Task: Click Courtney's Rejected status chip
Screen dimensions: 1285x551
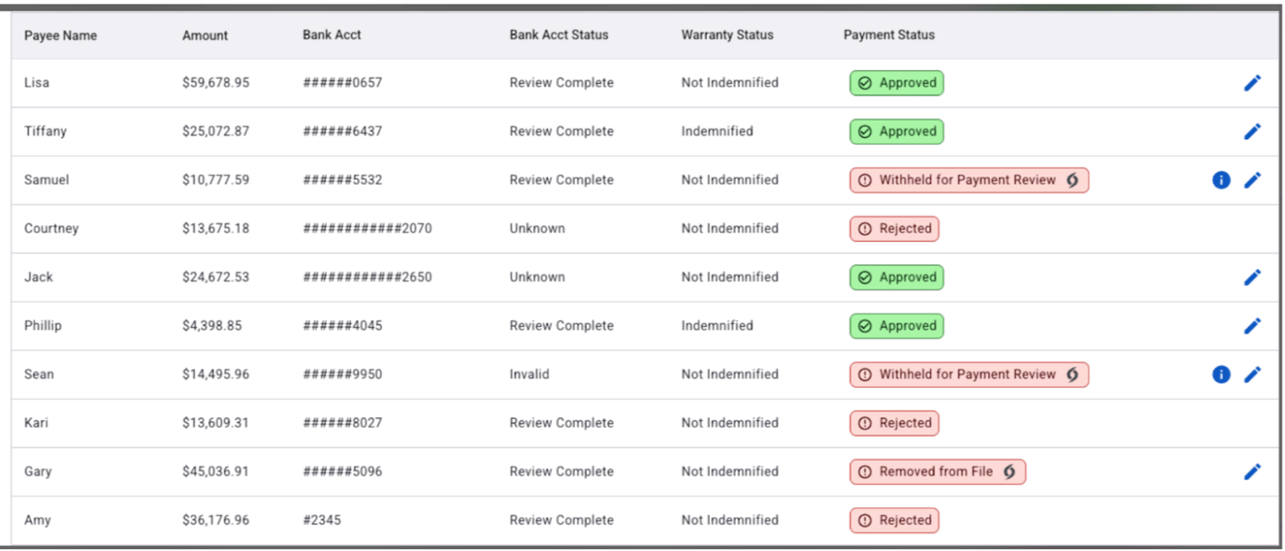Action: [894, 228]
